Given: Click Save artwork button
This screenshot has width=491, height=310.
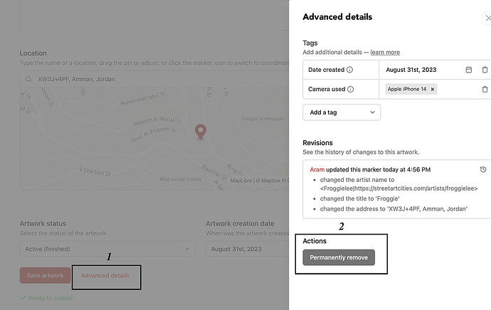Looking at the screenshot, I should 45,276.
